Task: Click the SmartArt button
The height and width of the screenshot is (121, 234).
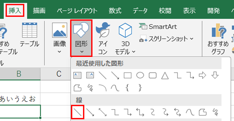Action: point(158,27)
